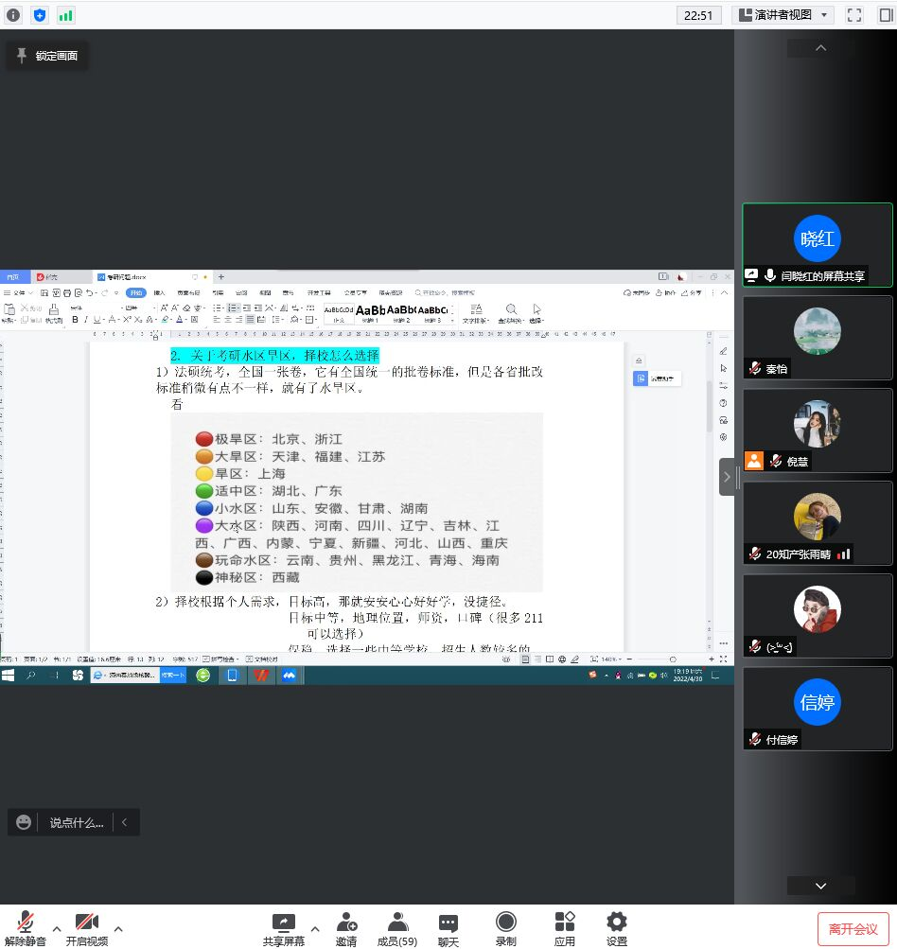897x949 pixels.
Task: Start sharing with 共享屏幕
Action: pos(283,928)
